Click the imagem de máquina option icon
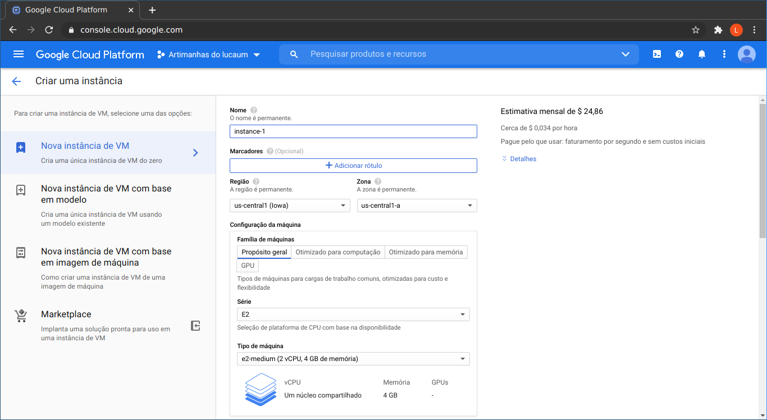The image size is (767, 420). pyautogui.click(x=21, y=253)
